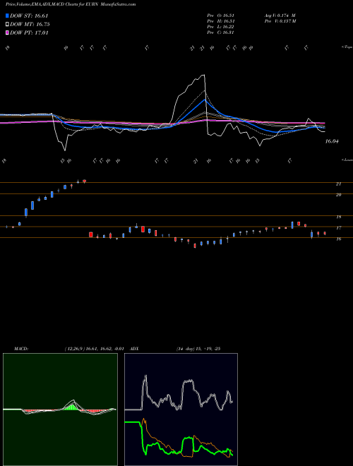353x466 pixels.
Task: Click the '(14 day) 15, +19, -25' ADX values
Action: click(x=198, y=349)
